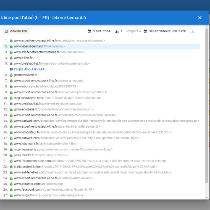Open glmmenuiserie.fr porte-entree-aluminium link

[52, 109]
